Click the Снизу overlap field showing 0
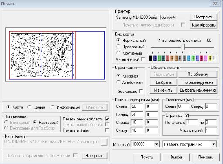223x164 pixels. [152, 130]
